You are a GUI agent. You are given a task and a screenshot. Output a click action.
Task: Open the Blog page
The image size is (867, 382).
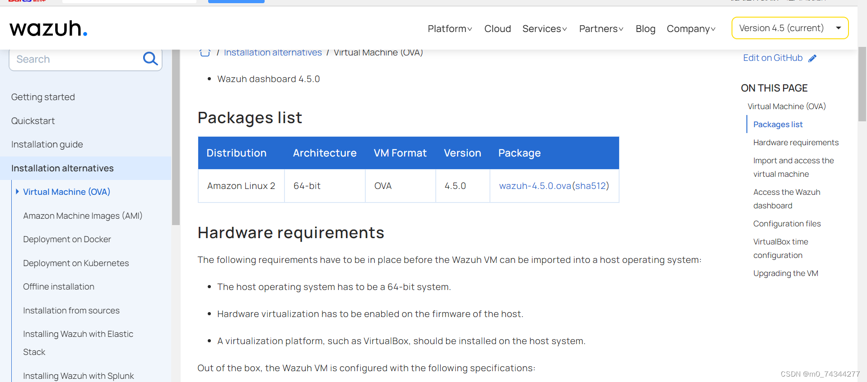(645, 29)
